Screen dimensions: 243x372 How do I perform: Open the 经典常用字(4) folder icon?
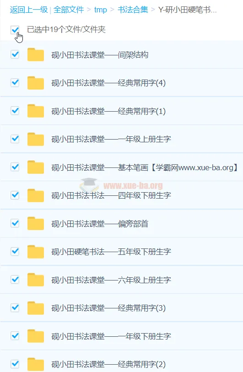[x=36, y=83]
